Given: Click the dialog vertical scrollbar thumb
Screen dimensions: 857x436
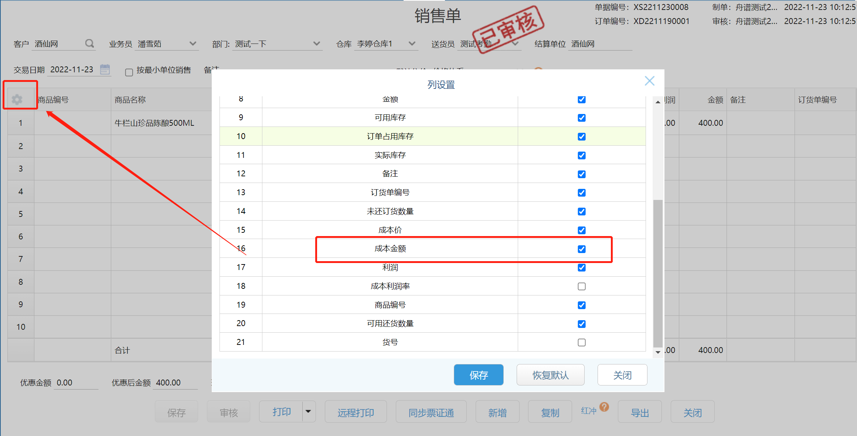Looking at the screenshot, I should click(x=658, y=273).
